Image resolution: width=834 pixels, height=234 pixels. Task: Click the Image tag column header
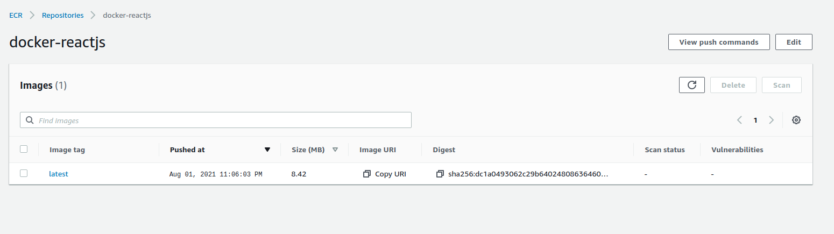[x=67, y=150]
